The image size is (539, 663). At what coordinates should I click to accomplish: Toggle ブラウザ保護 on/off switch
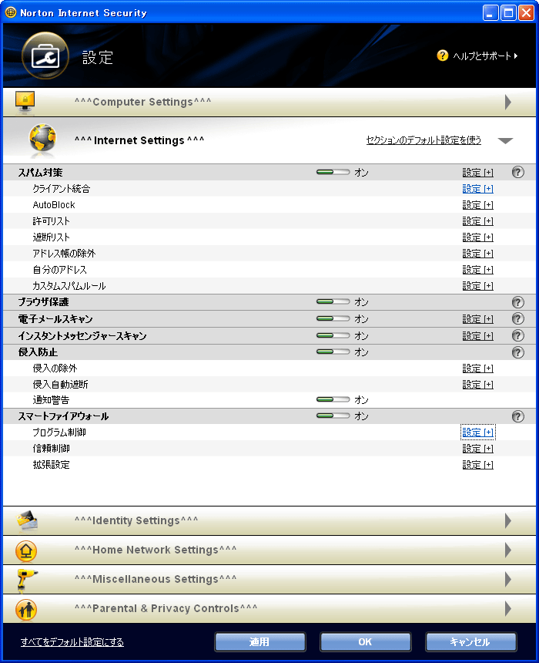pyautogui.click(x=333, y=301)
